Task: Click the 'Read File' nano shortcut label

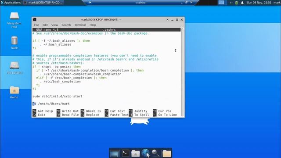Action: [x=70, y=115]
